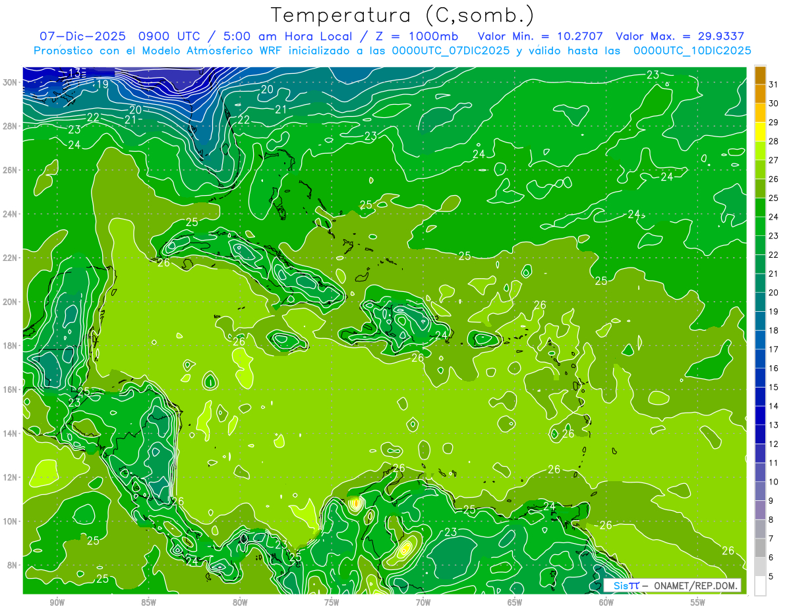Click color scale value "17"
791x611 pixels.
774,349
